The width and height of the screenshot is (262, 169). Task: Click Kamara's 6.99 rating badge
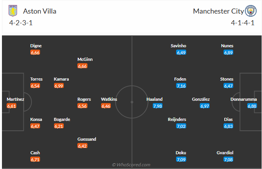pos(59,86)
